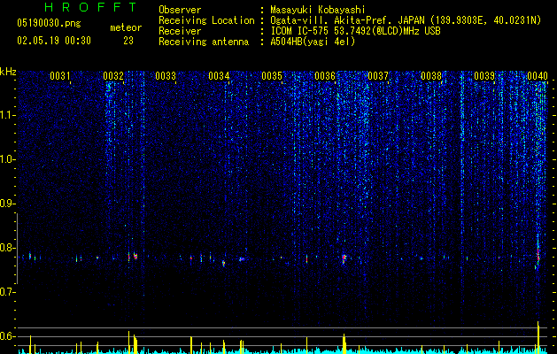Click the 1.0 frequency axis label
The height and width of the screenshot is (354, 557).
(8, 159)
